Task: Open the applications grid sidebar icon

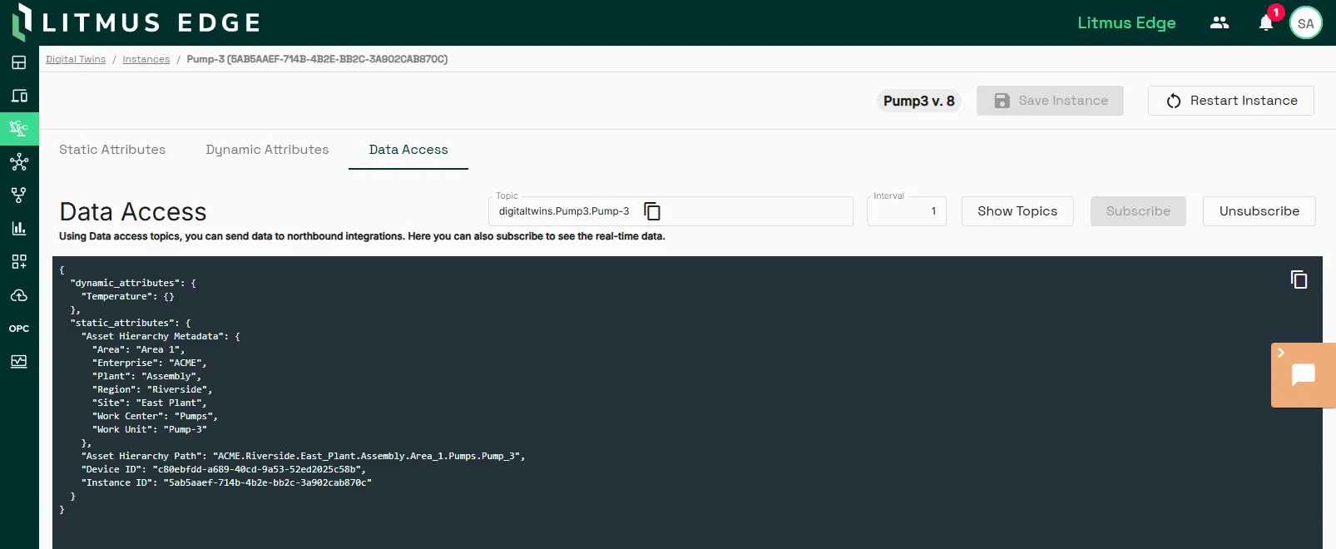Action: [19, 262]
